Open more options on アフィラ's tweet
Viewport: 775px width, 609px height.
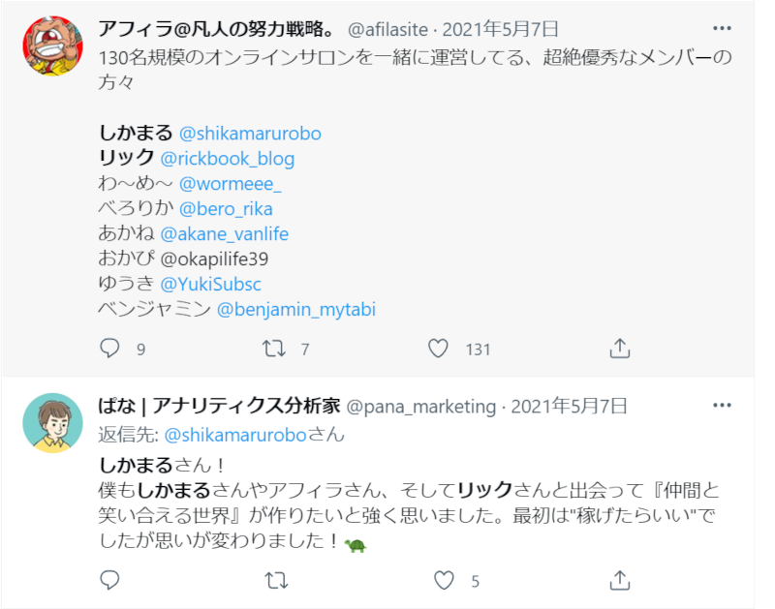coord(722,28)
